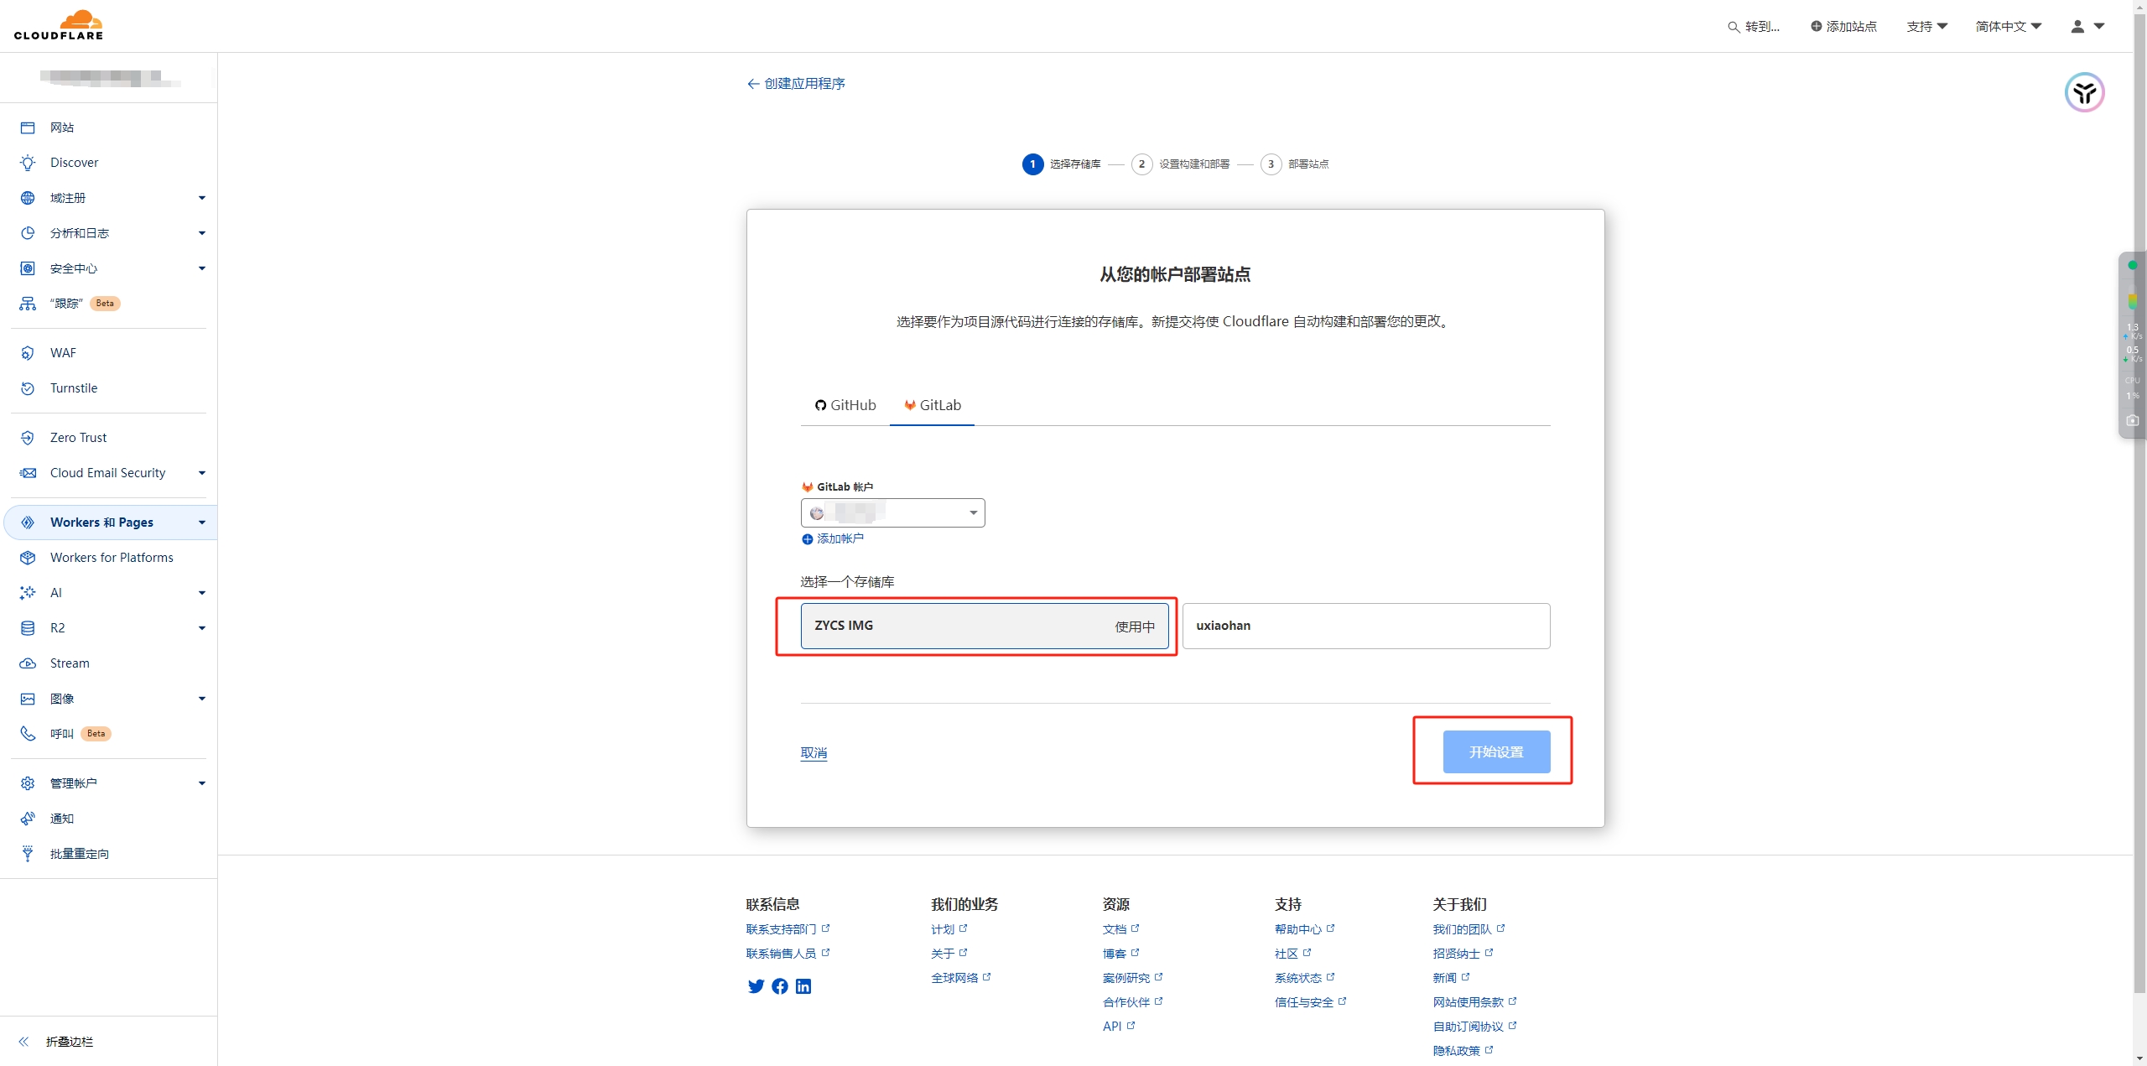
Task: Collapse the sidebar using the double chevron
Action: point(23,1042)
